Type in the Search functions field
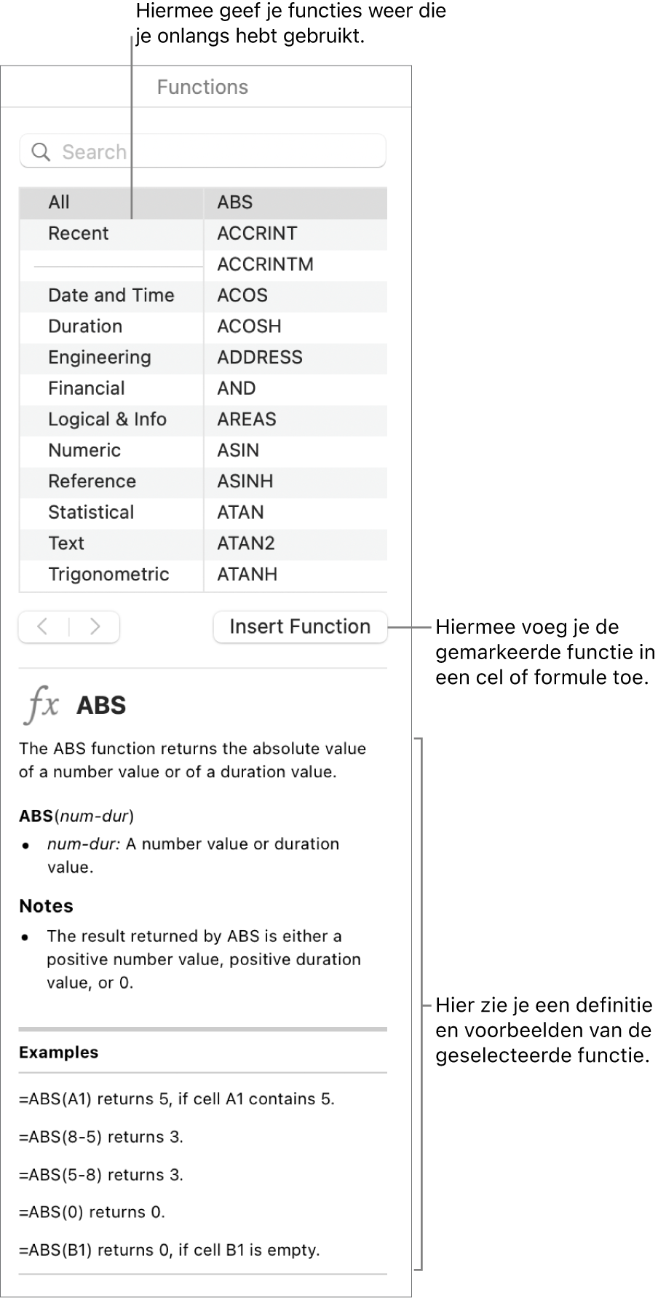666x1298 pixels. click(218, 152)
